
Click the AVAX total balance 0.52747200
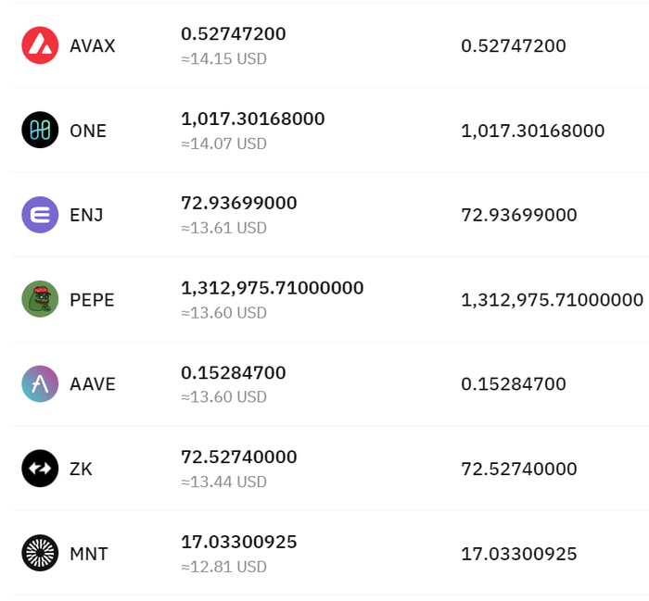coord(234,34)
